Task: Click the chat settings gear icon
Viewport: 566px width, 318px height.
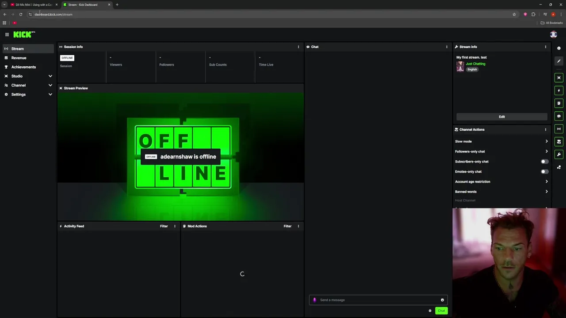Action: 430,311
